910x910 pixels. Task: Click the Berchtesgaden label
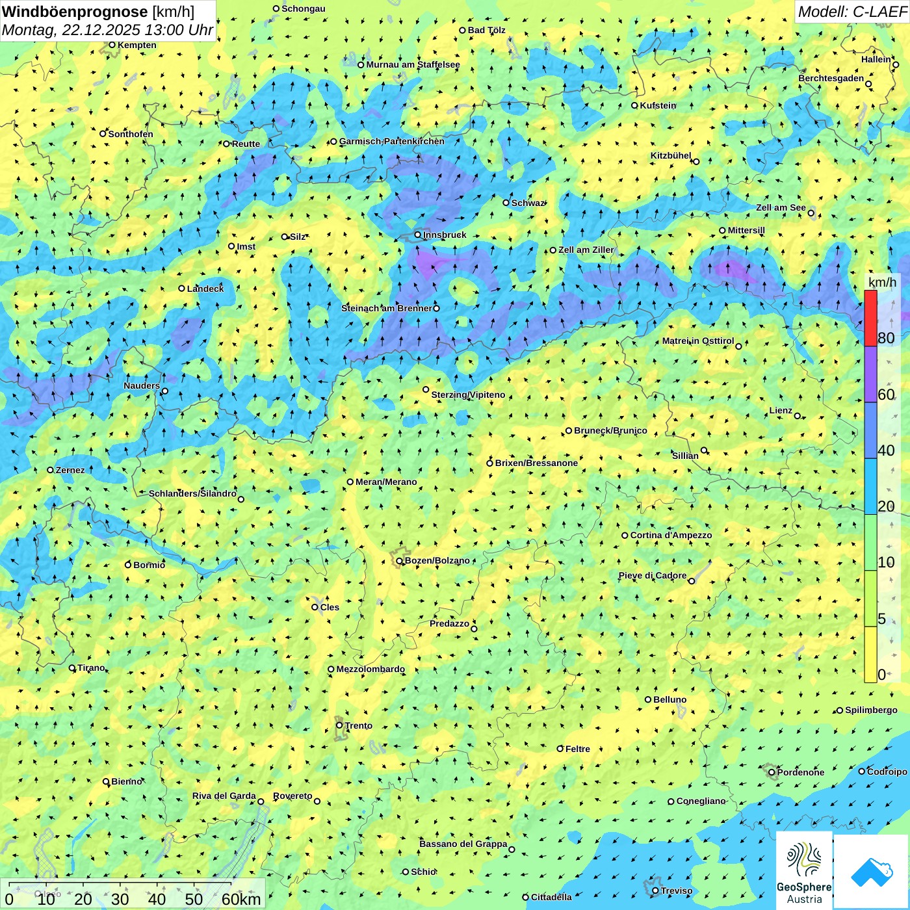[831, 78]
